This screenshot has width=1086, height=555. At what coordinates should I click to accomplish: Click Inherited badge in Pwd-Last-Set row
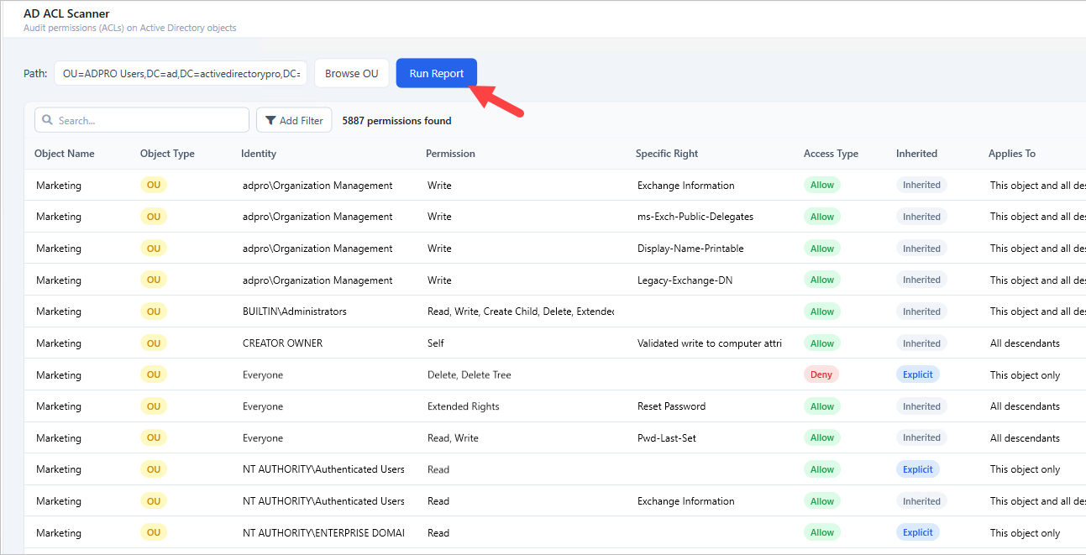click(921, 437)
